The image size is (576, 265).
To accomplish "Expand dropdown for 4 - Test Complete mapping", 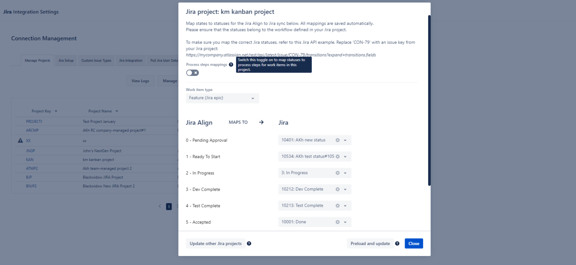I will [x=345, y=206].
